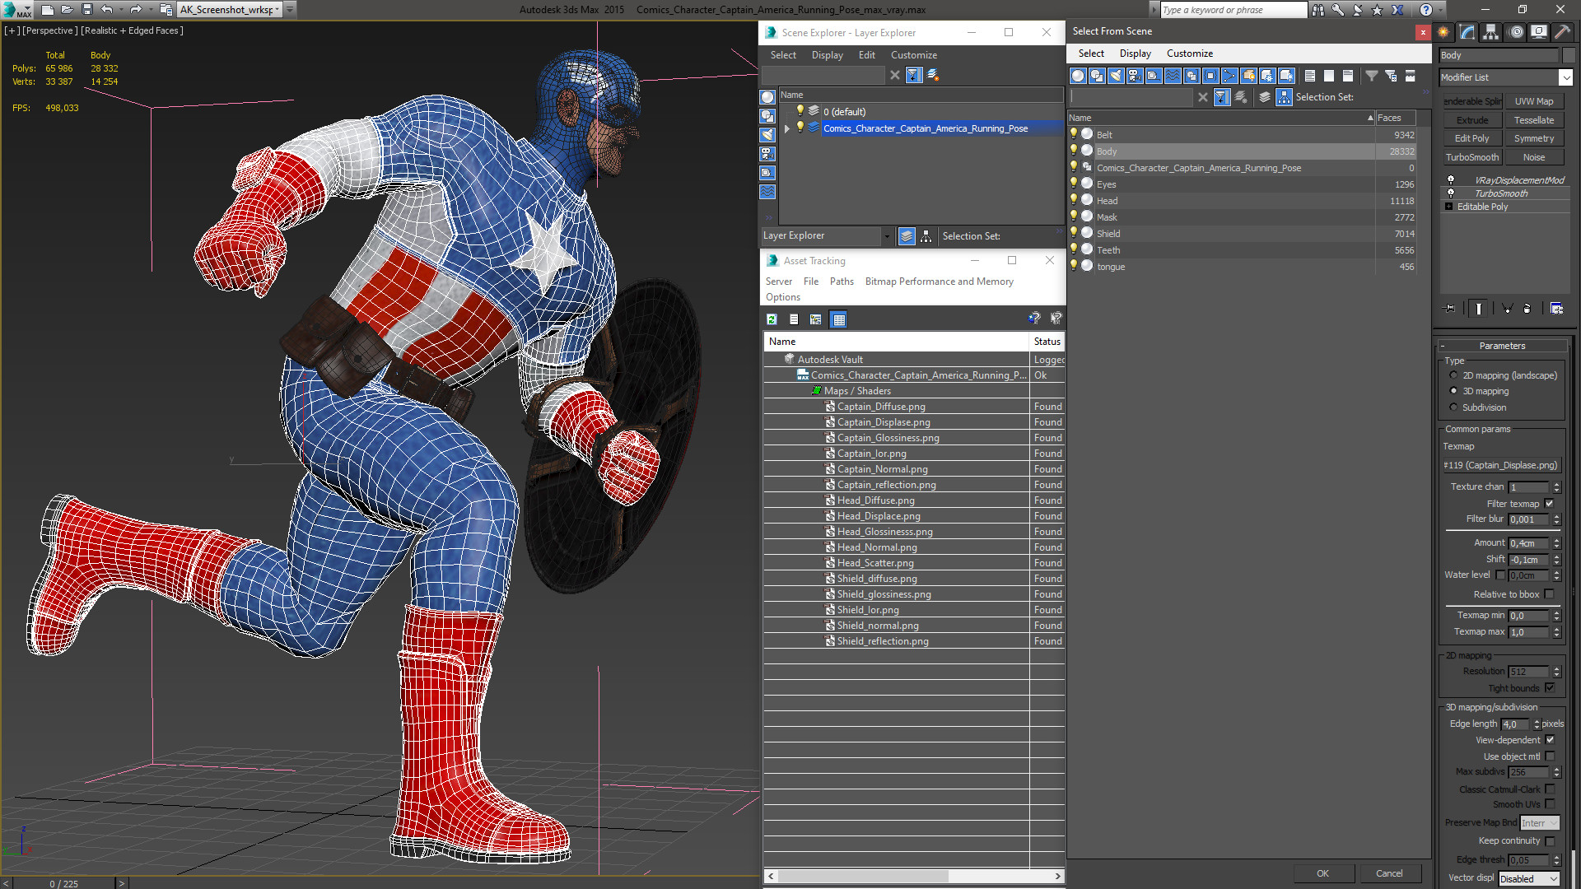1581x889 pixels.
Task: Open Options menu in Asset Tracking
Action: coord(782,297)
